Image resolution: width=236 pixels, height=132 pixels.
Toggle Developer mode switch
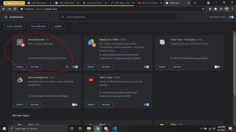(x=231, y=17)
